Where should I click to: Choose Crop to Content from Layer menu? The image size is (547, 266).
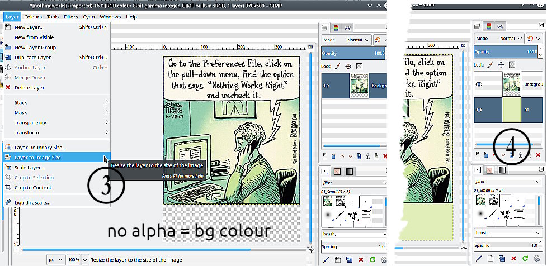57,188
